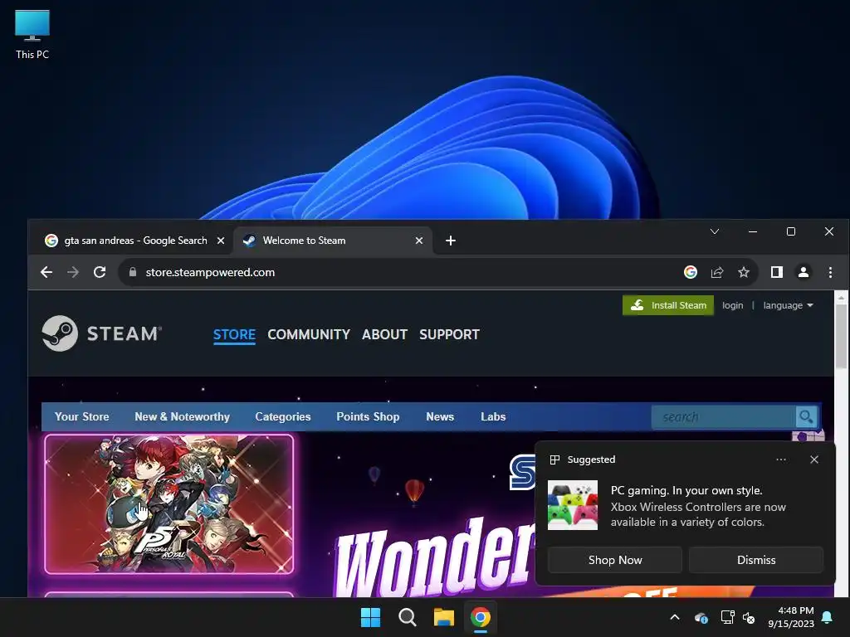Open taskbar Search
850x637 pixels.
click(407, 617)
